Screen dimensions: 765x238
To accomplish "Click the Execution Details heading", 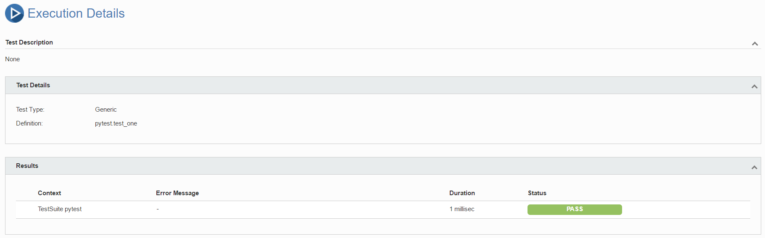I will click(x=76, y=13).
